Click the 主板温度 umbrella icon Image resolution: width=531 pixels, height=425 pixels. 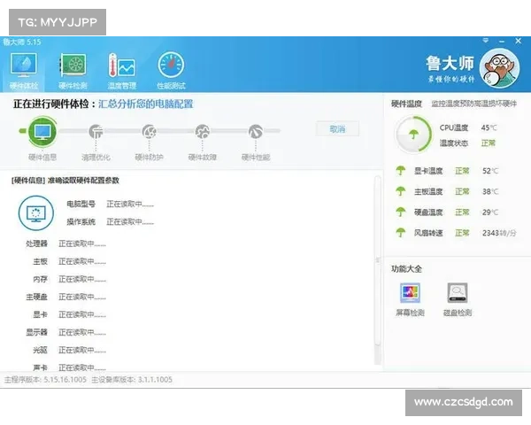point(401,191)
